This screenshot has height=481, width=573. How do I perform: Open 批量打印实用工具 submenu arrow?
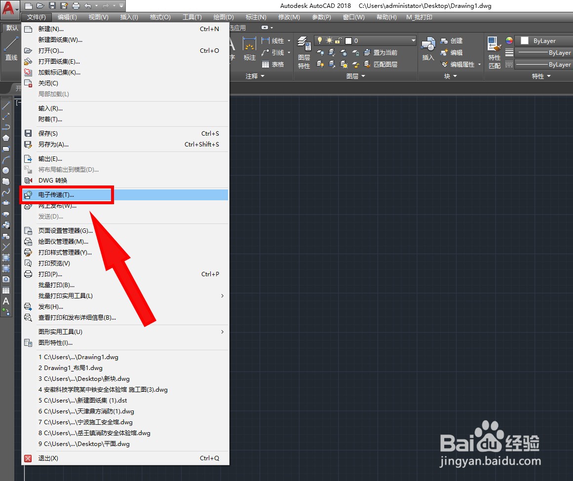click(222, 296)
